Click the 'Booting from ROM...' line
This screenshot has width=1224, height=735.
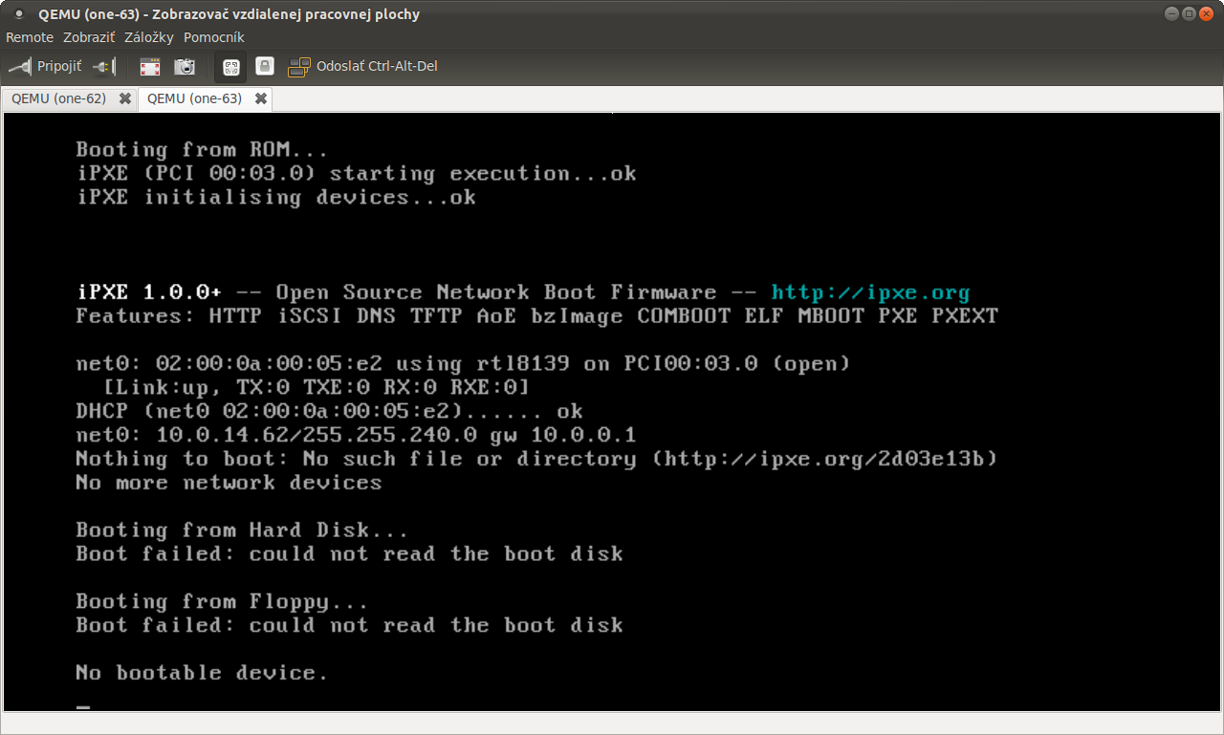point(202,150)
